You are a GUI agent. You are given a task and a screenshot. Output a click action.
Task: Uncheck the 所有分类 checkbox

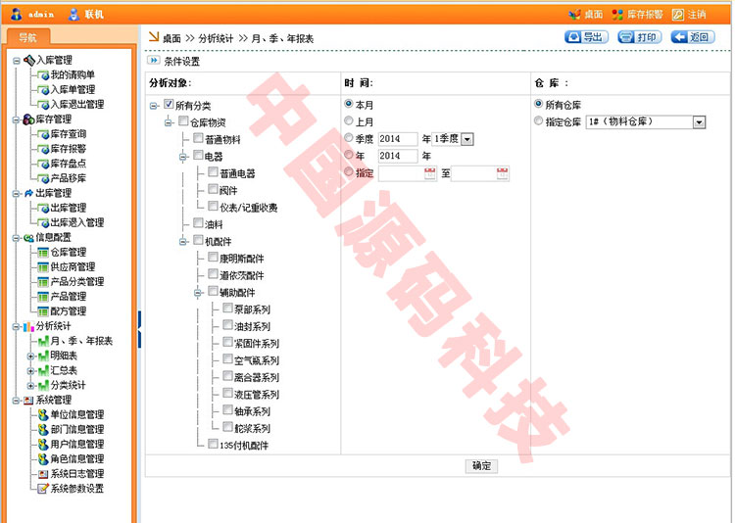169,104
